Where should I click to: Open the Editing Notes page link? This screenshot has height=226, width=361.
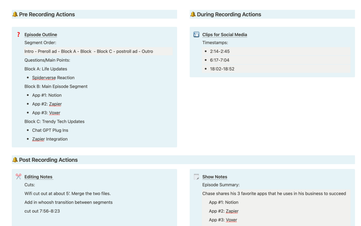pos(38,177)
